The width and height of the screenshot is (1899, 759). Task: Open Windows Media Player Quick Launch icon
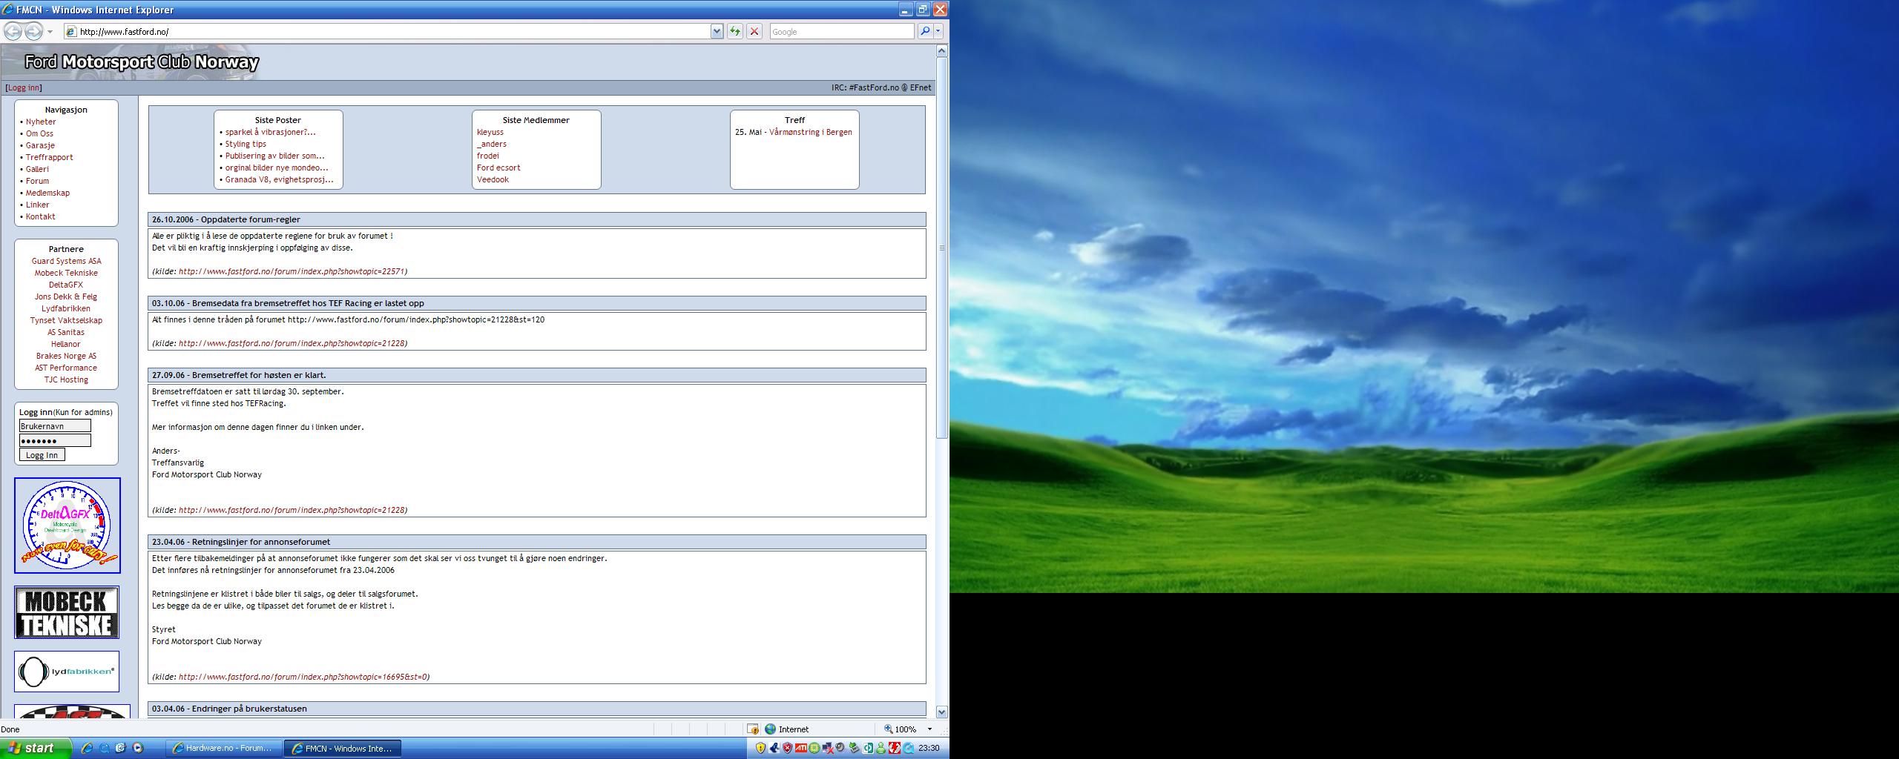(137, 747)
